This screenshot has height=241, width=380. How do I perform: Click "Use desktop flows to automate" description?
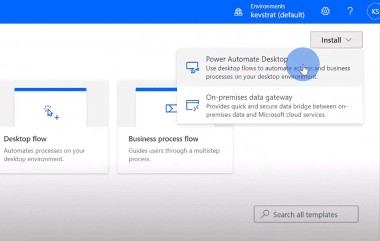point(278,73)
